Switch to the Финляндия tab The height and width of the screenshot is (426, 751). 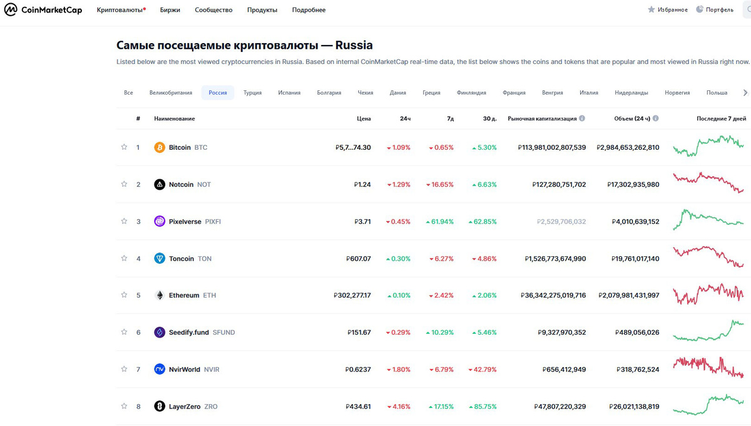pos(471,93)
